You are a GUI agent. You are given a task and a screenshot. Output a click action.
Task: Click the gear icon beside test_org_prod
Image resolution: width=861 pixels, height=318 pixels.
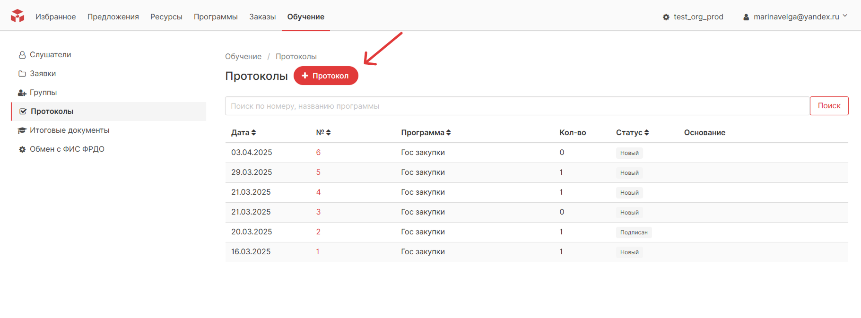[x=666, y=17]
